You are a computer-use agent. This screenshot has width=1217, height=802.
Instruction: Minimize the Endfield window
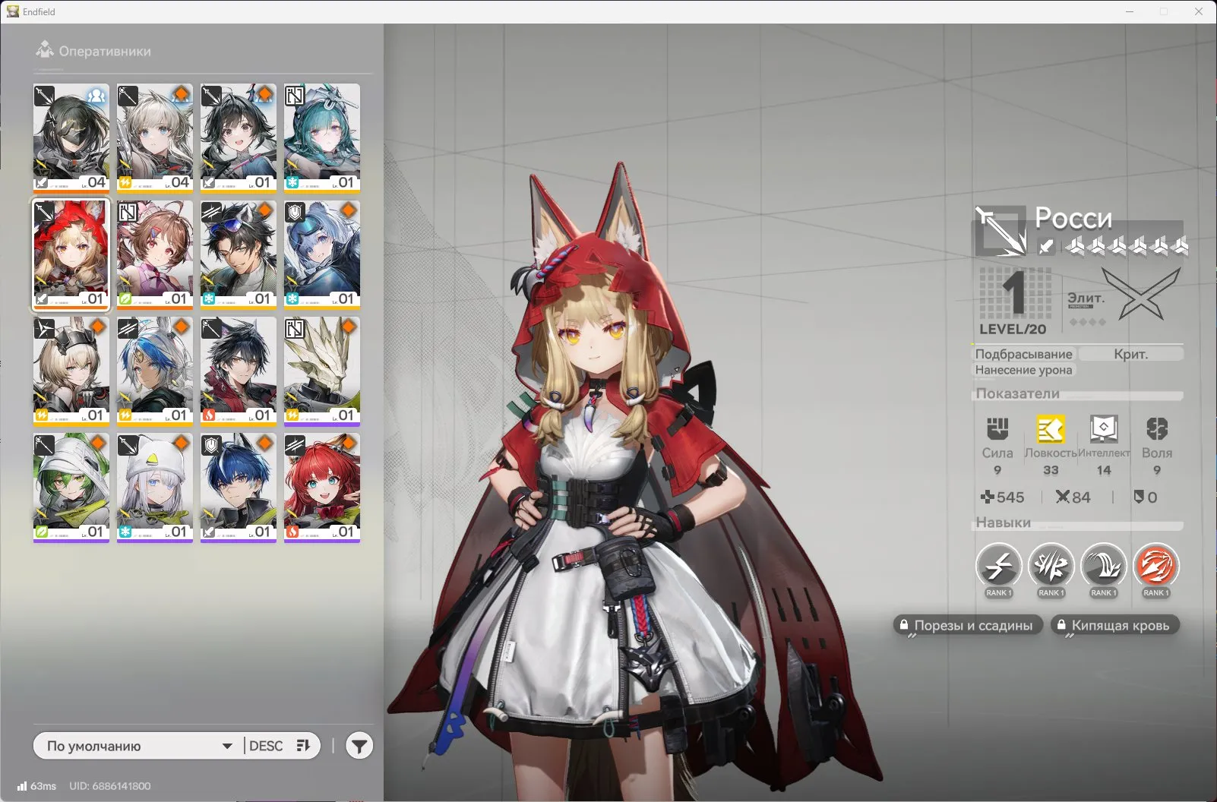click(x=1130, y=11)
